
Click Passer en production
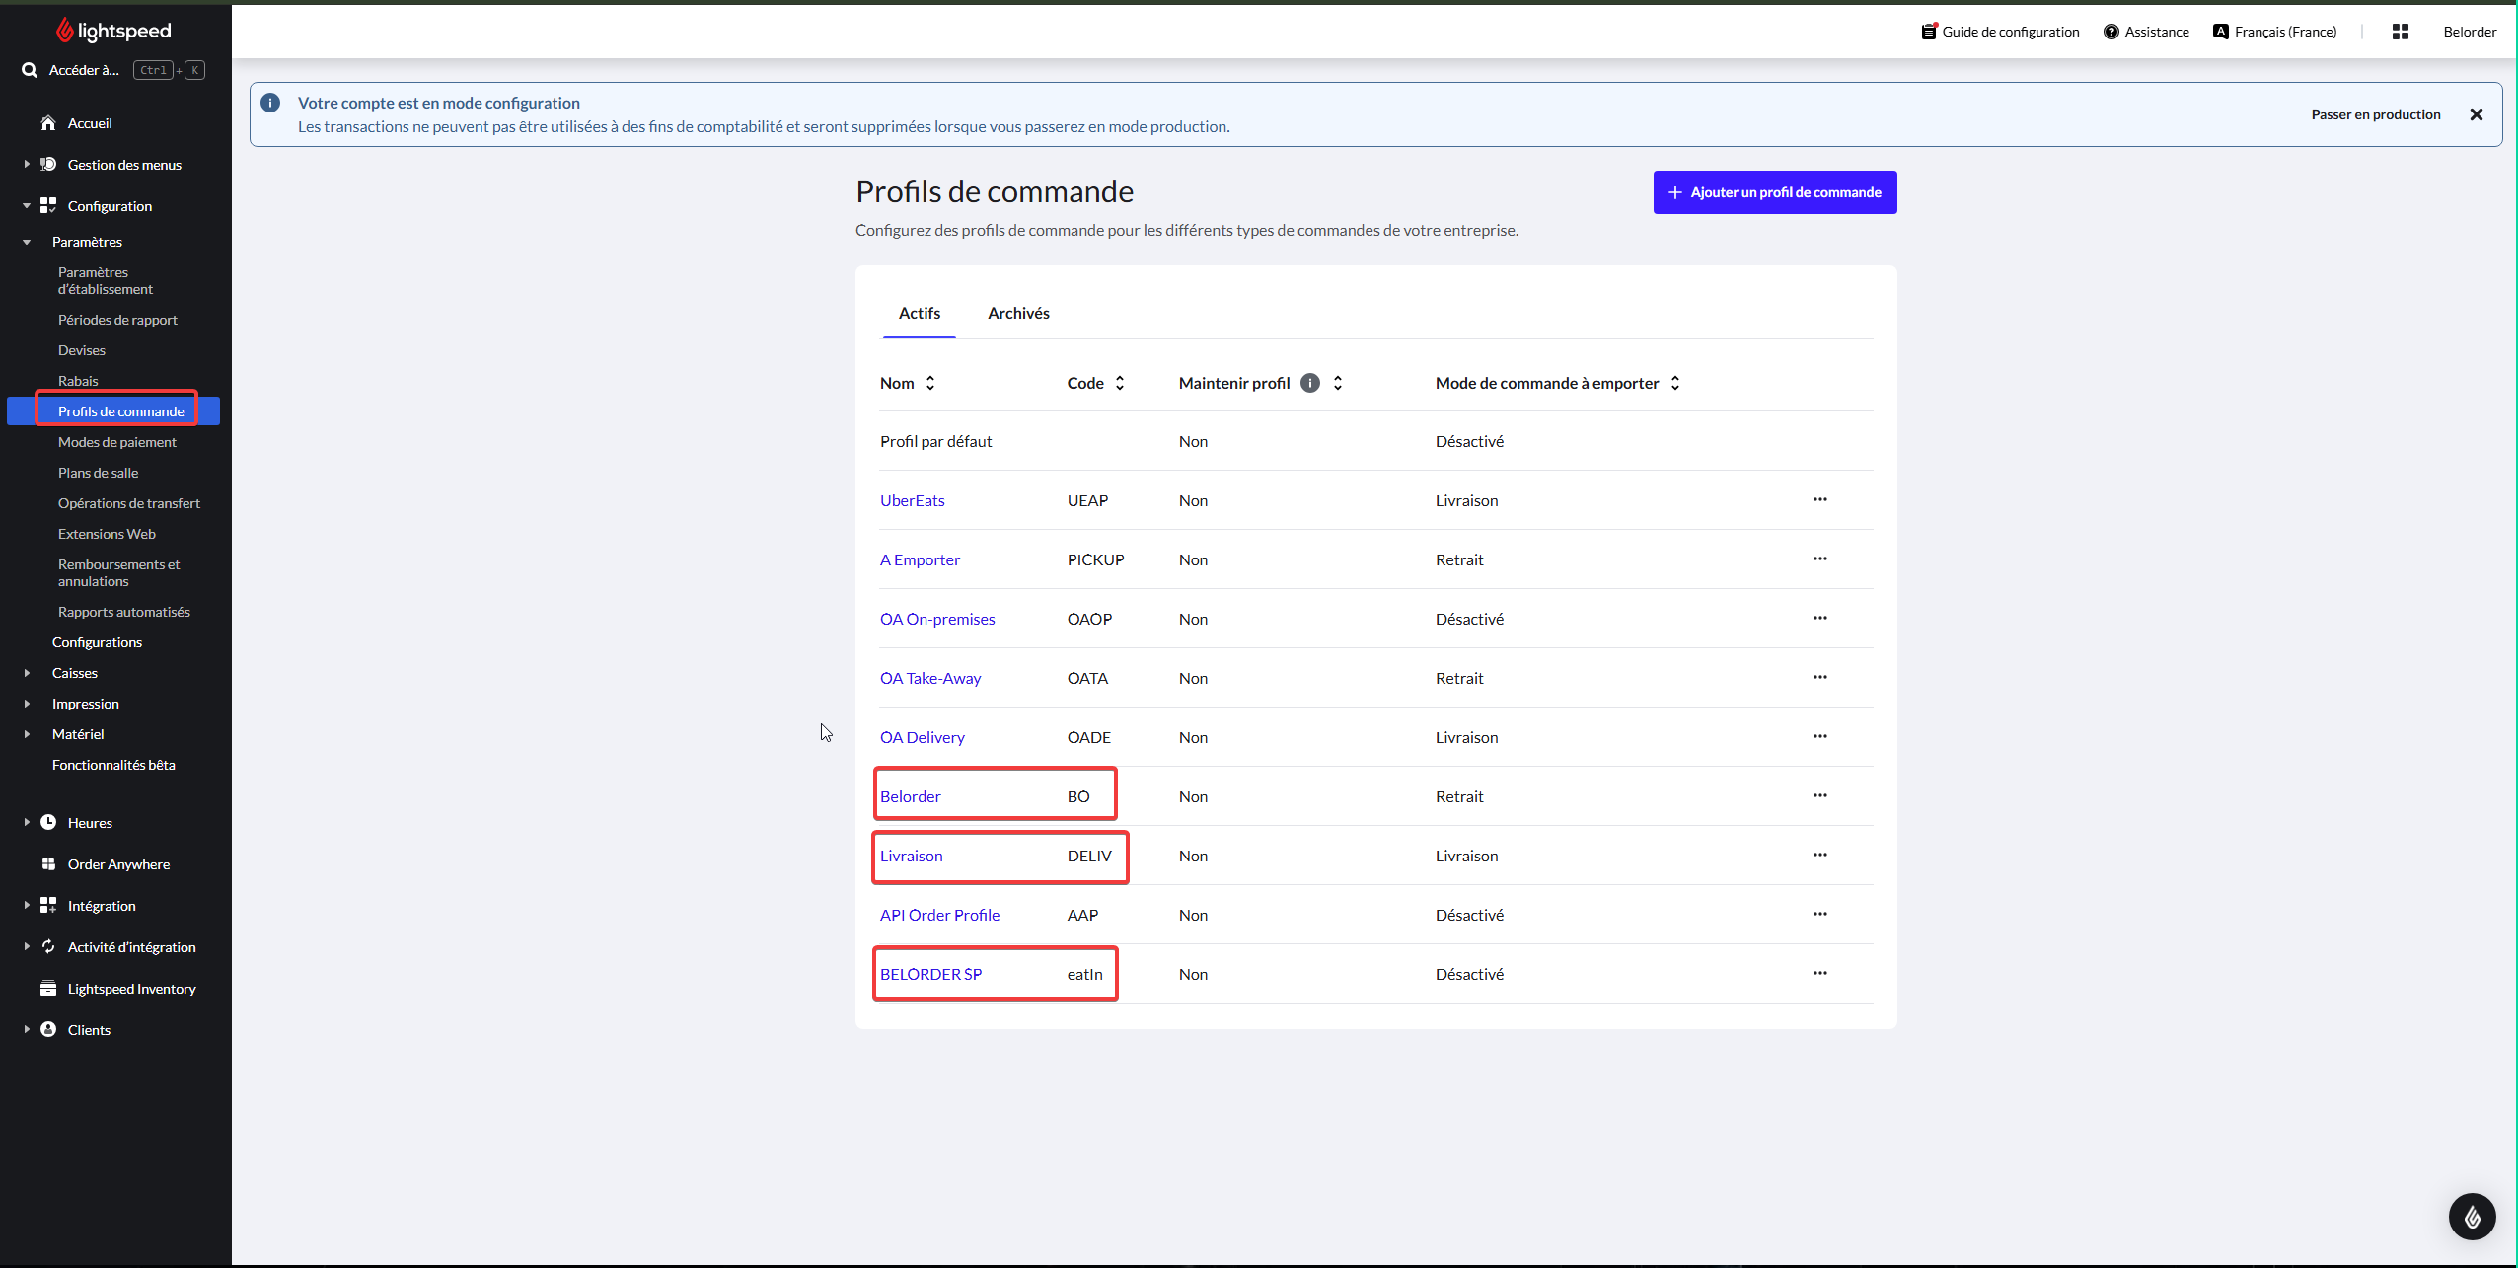[2376, 114]
